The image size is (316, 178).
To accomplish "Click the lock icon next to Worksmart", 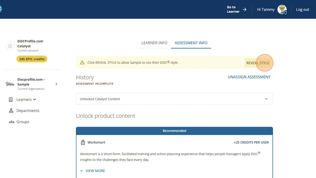I will 83,142.
